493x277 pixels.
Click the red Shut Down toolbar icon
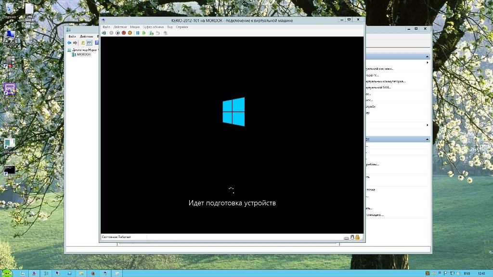tap(124, 33)
